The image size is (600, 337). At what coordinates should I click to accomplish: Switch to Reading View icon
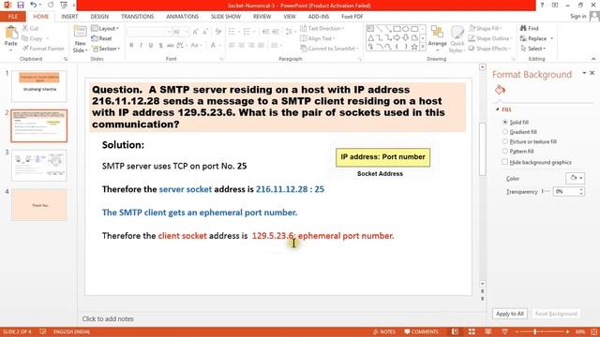tap(488, 331)
